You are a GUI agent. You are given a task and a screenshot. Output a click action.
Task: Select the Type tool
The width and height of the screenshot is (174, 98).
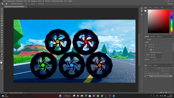pos(2,47)
